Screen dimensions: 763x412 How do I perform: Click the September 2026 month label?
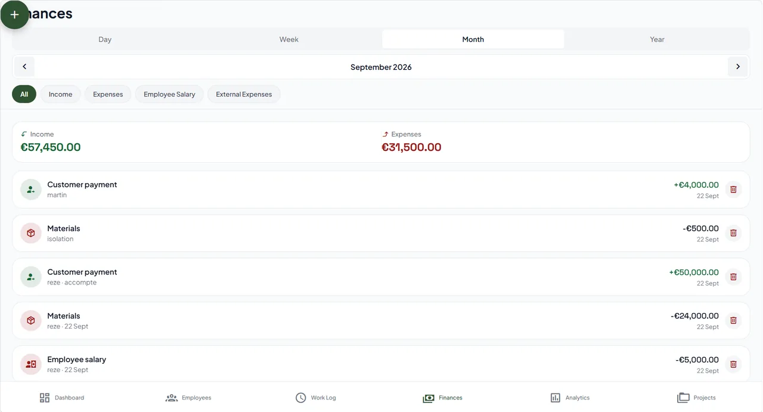point(381,67)
